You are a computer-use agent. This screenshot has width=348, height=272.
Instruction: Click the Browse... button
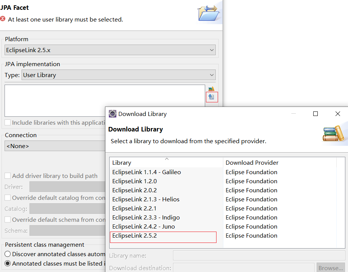click(331, 268)
